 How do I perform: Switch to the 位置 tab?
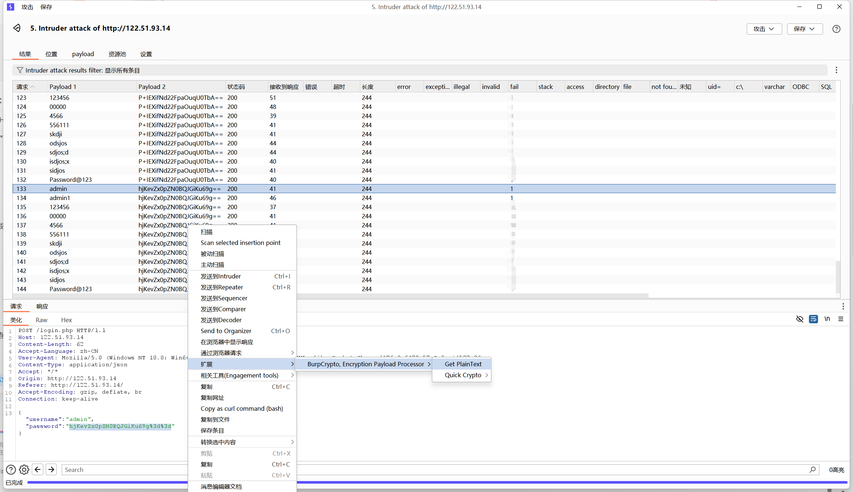pyautogui.click(x=51, y=54)
